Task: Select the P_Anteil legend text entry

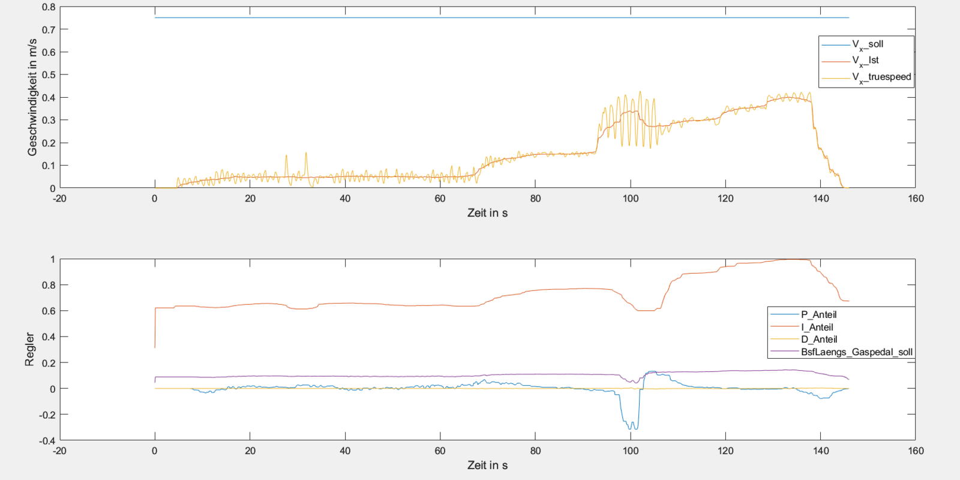Action: [818, 314]
